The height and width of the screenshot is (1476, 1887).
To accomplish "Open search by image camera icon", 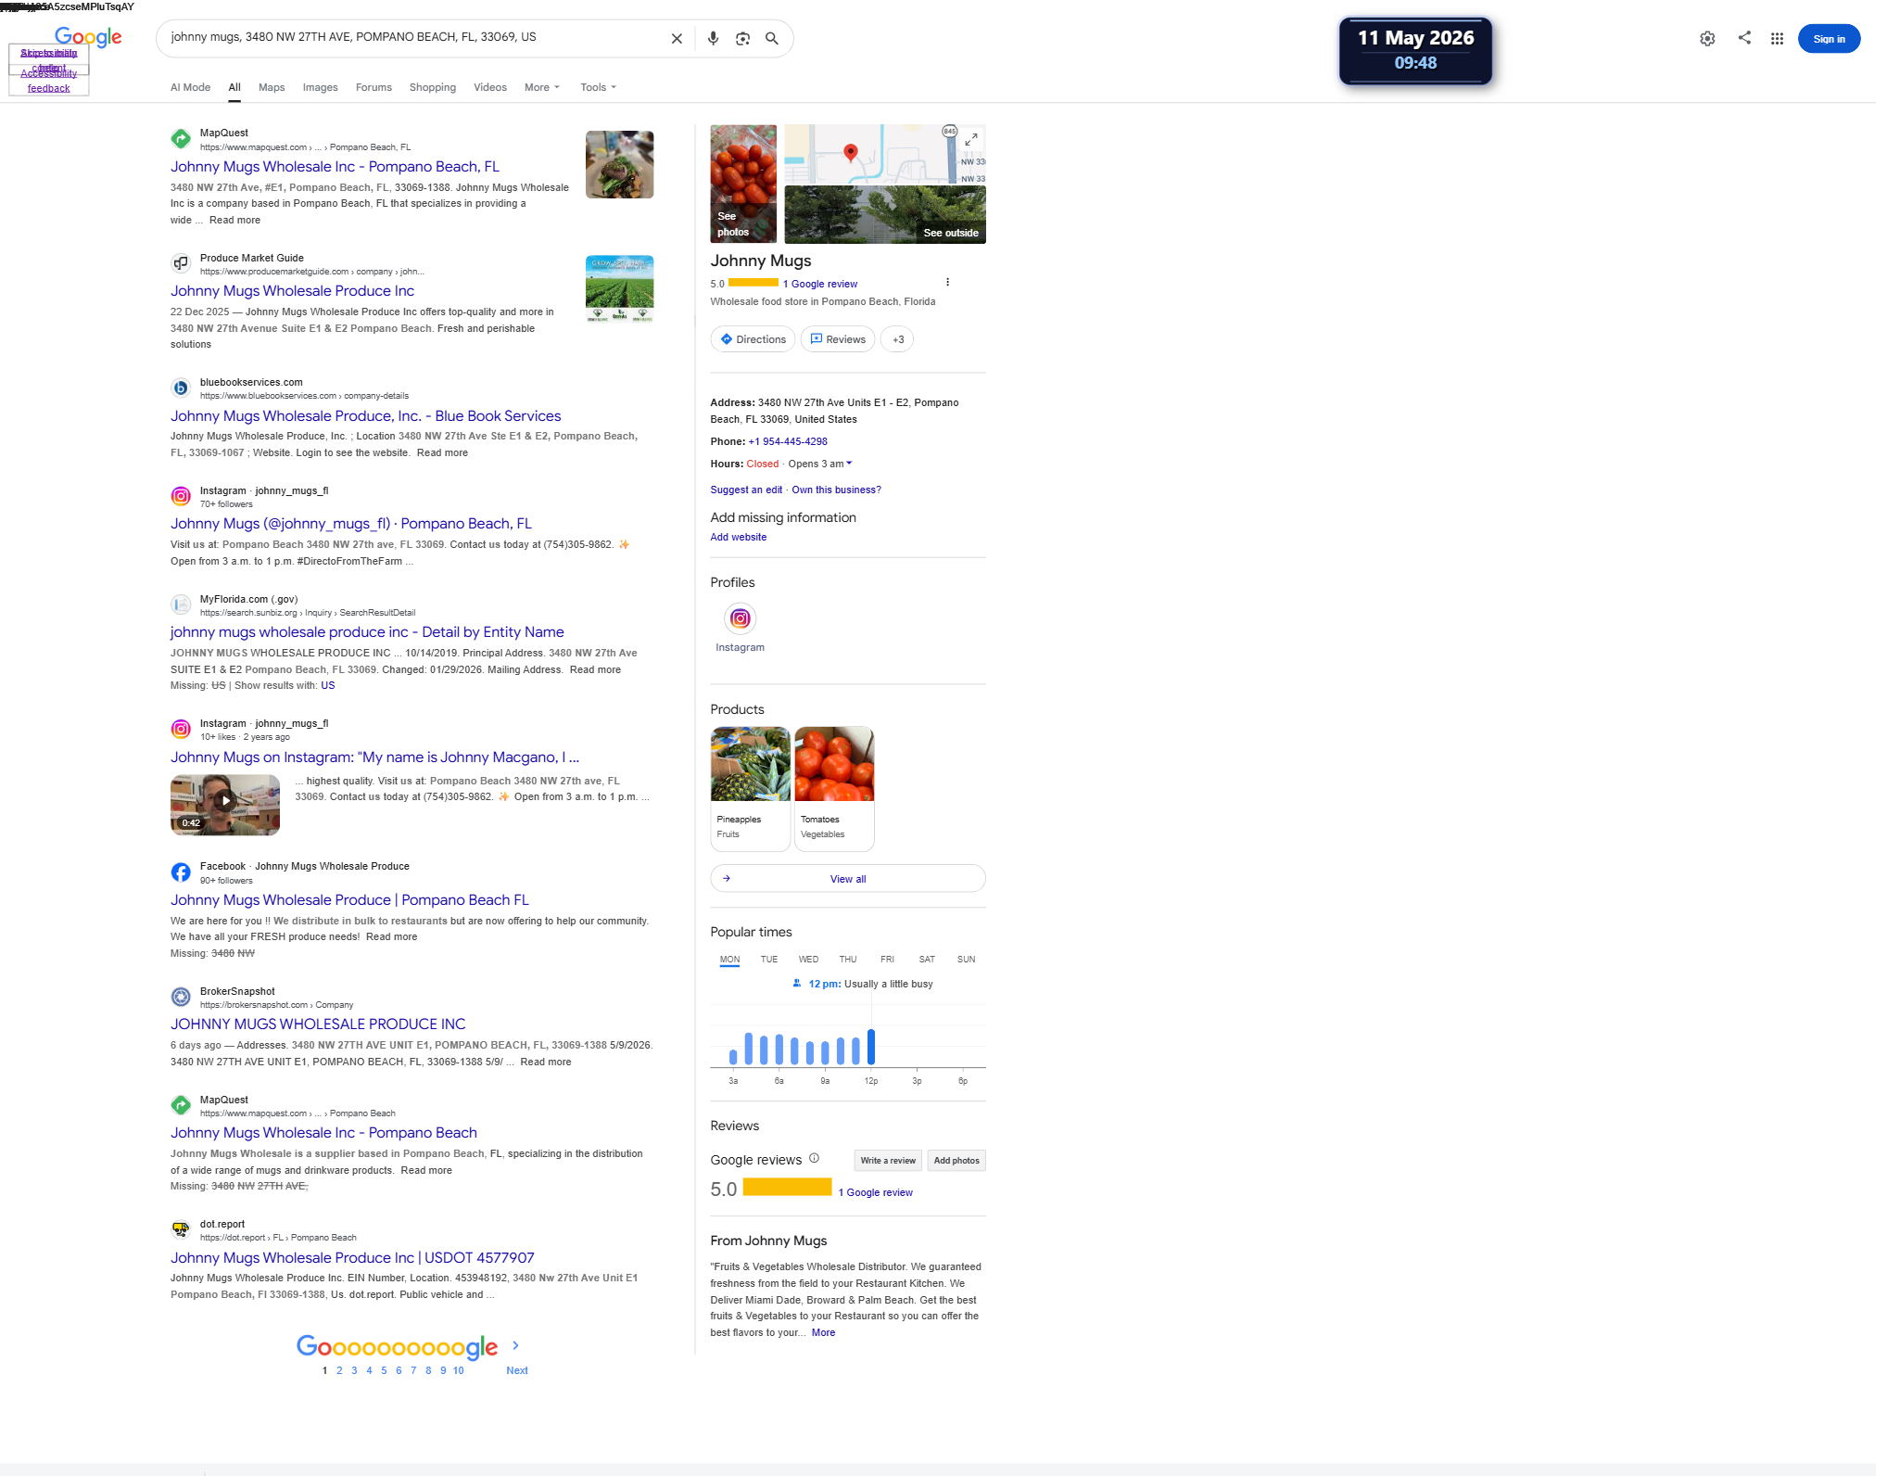I will (x=742, y=39).
